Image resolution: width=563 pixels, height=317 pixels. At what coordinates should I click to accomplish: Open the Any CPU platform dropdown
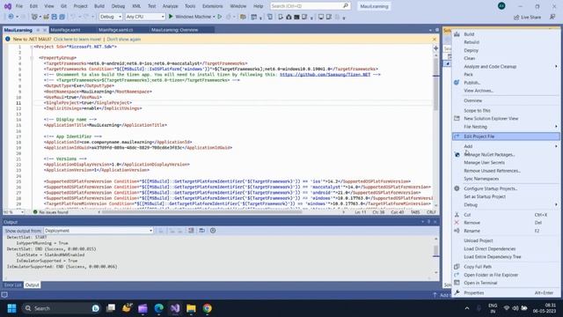(x=145, y=17)
